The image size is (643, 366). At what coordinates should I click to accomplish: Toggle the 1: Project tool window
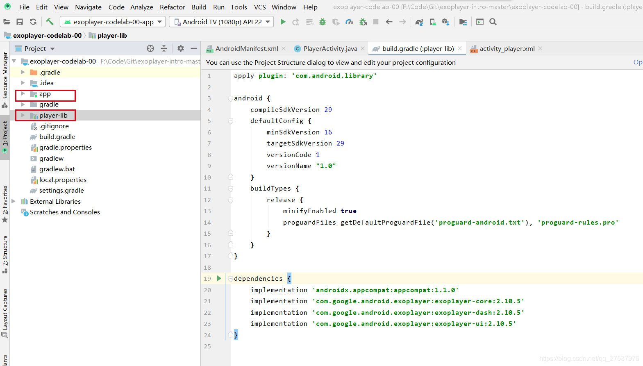coord(5,137)
